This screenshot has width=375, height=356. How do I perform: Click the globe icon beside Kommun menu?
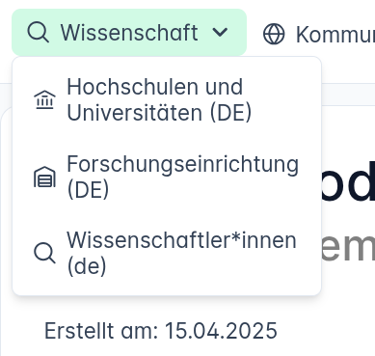point(274,34)
